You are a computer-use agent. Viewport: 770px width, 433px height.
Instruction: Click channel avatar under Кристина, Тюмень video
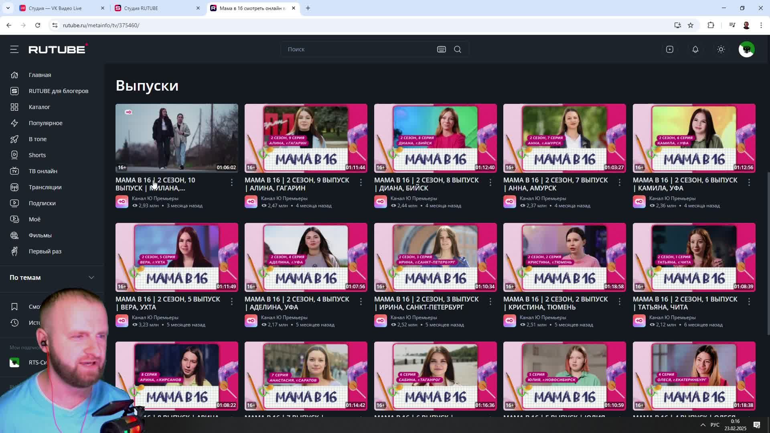coord(510,321)
